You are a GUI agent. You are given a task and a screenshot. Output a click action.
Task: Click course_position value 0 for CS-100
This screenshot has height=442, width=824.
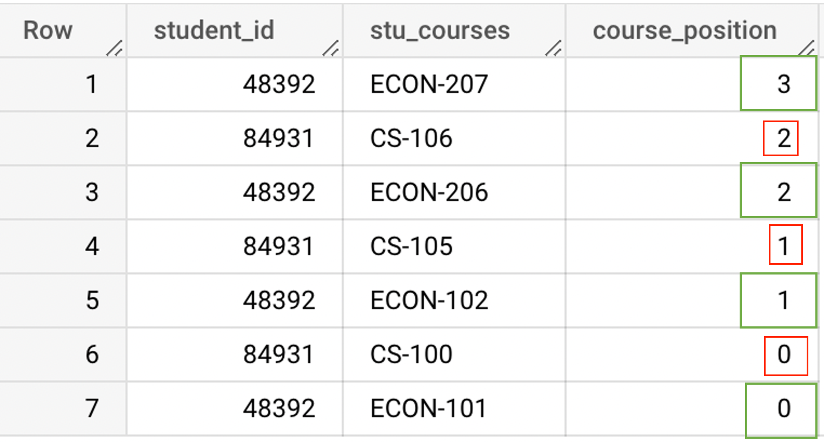[x=784, y=354]
